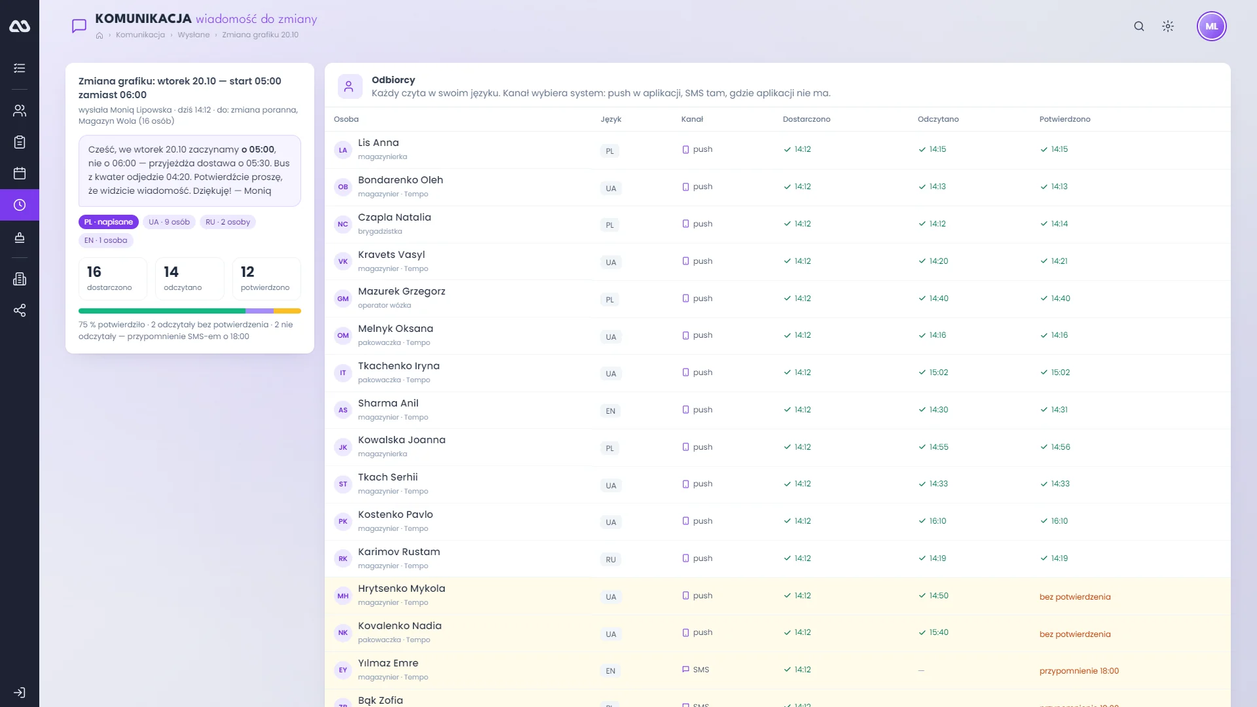Select the 'UA · 9 osób' language chip
This screenshot has width=1257, height=707.
click(169, 222)
